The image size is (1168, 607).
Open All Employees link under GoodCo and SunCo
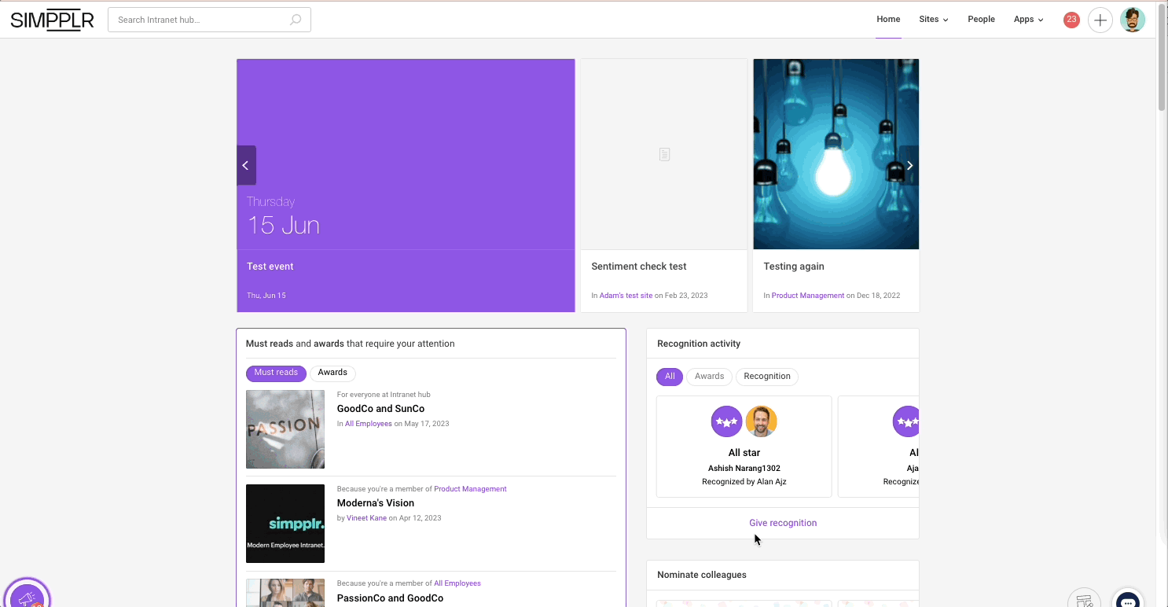point(369,424)
